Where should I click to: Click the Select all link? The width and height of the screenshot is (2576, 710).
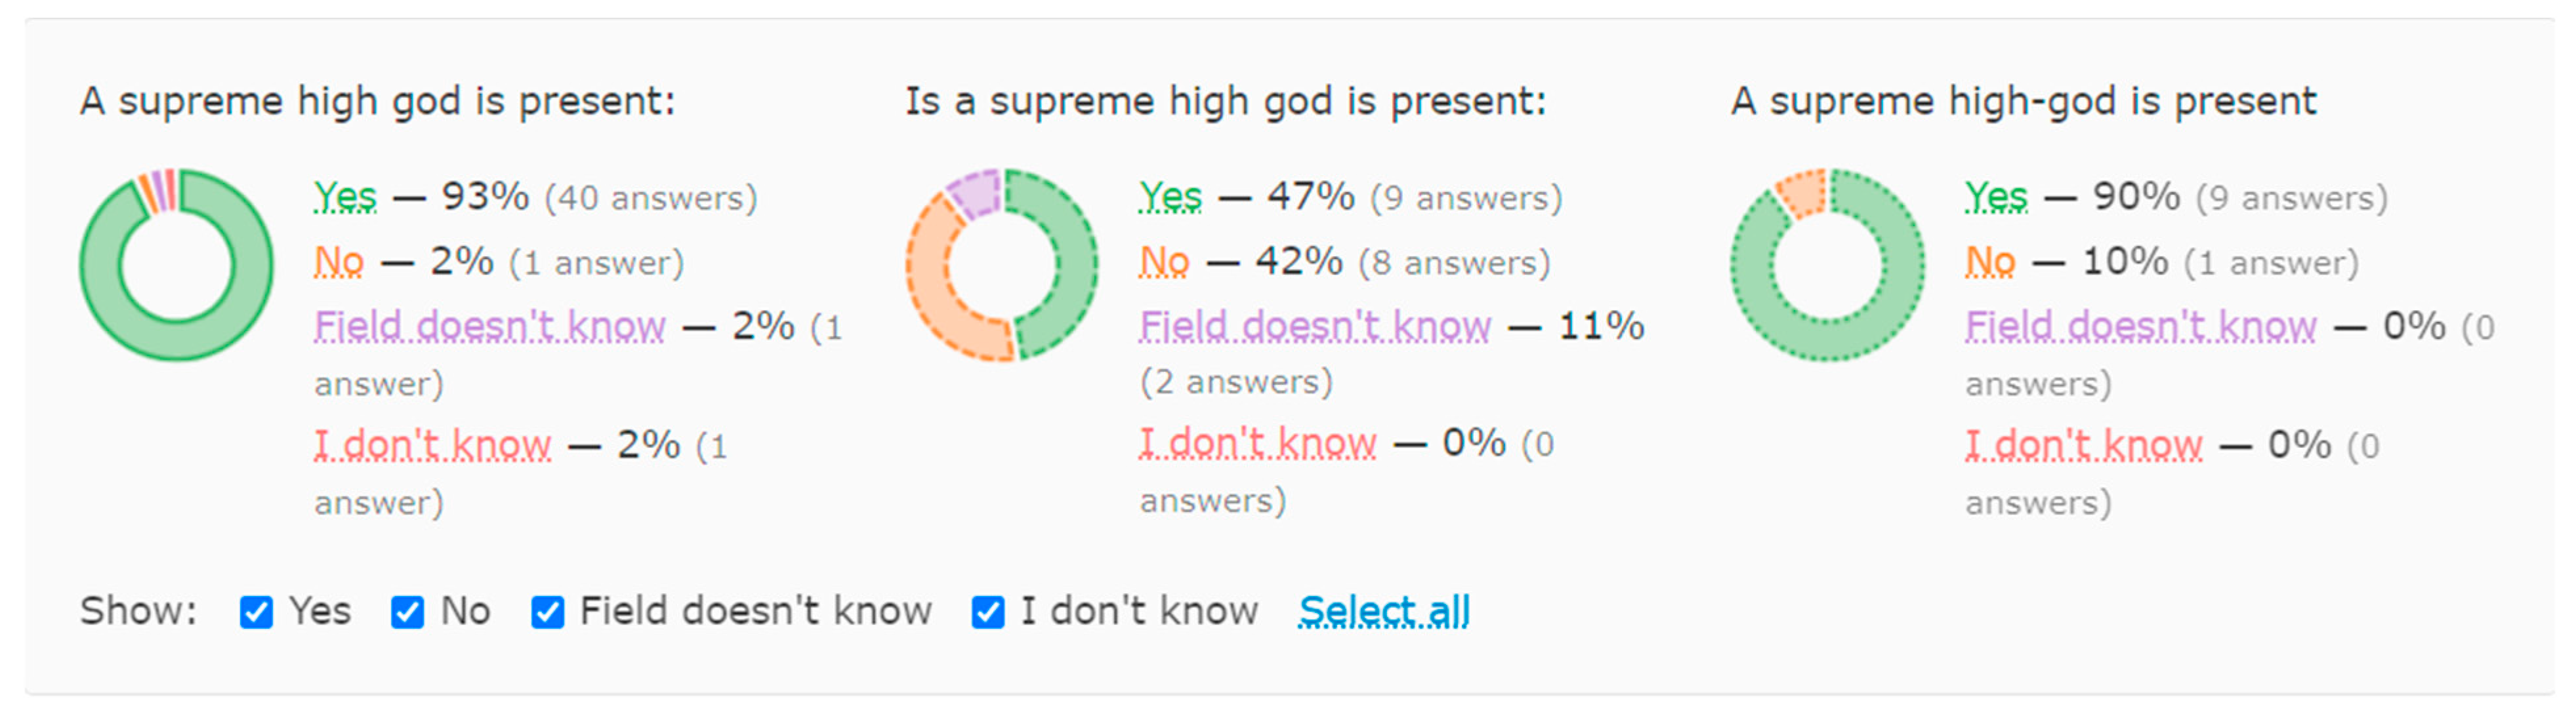tap(1384, 611)
